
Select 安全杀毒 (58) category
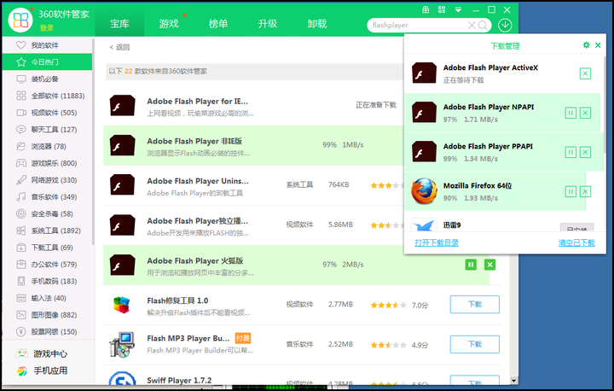(48, 213)
